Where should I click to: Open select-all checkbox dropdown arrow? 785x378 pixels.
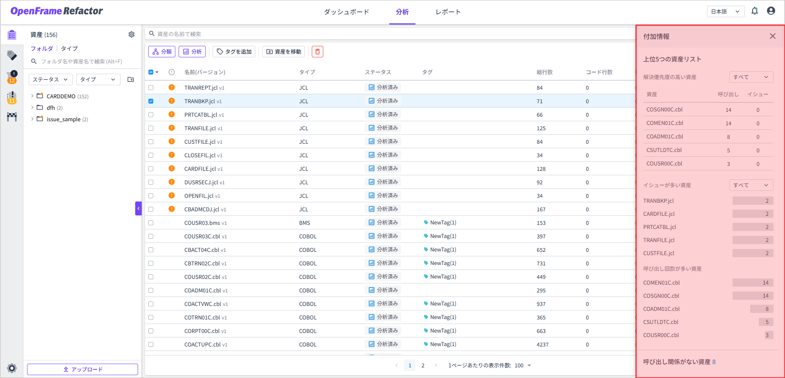click(x=157, y=72)
